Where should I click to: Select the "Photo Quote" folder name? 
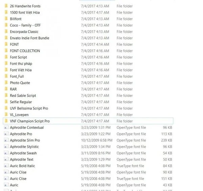click(20, 83)
